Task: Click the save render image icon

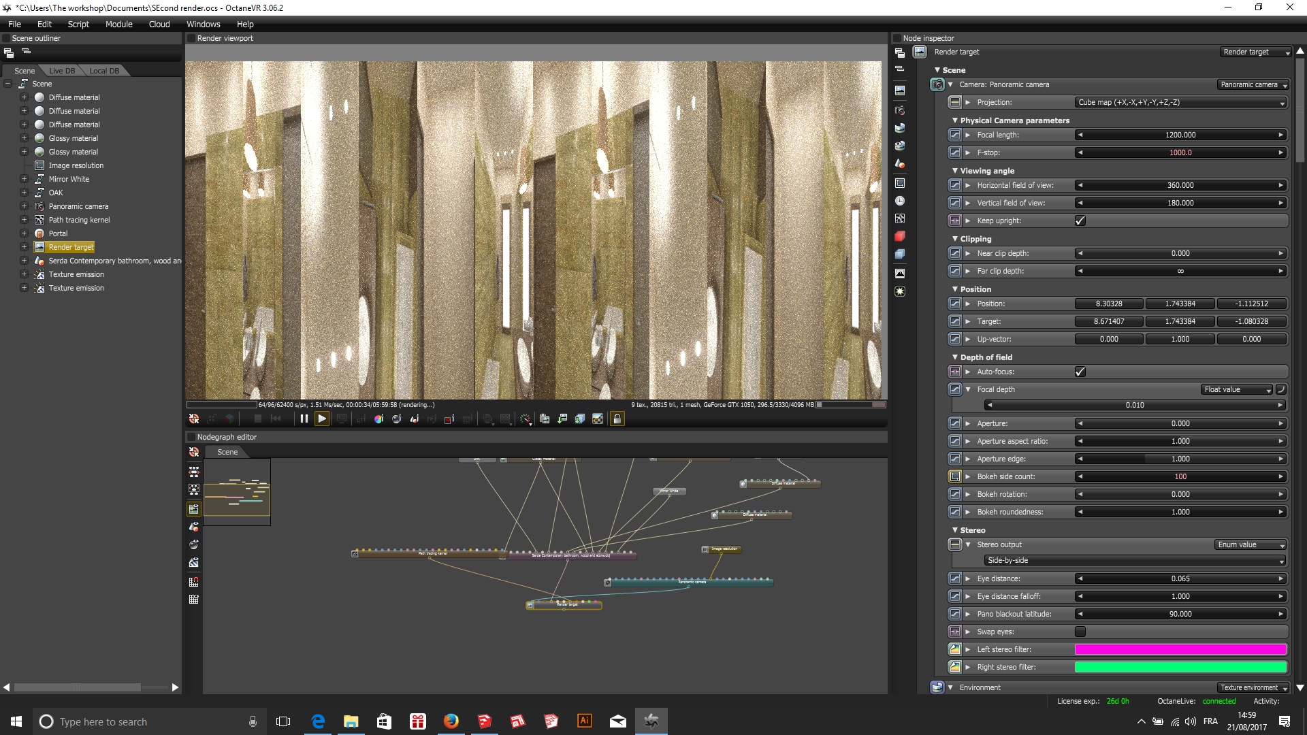Action: tap(562, 419)
